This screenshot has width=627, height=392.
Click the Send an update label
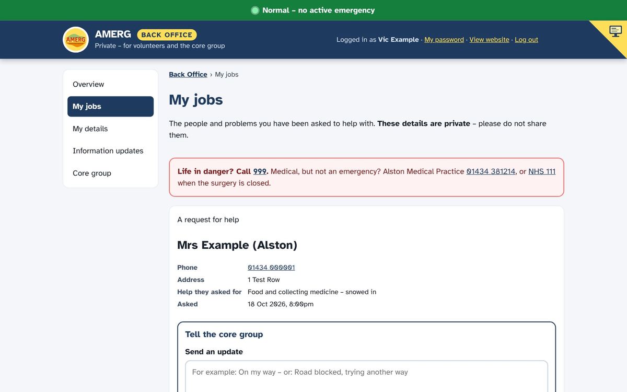point(214,352)
